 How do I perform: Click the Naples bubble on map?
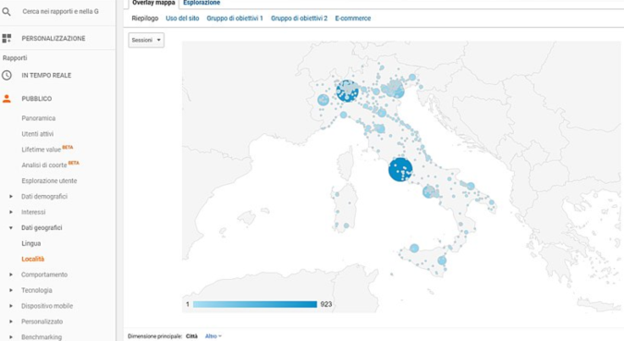429,192
